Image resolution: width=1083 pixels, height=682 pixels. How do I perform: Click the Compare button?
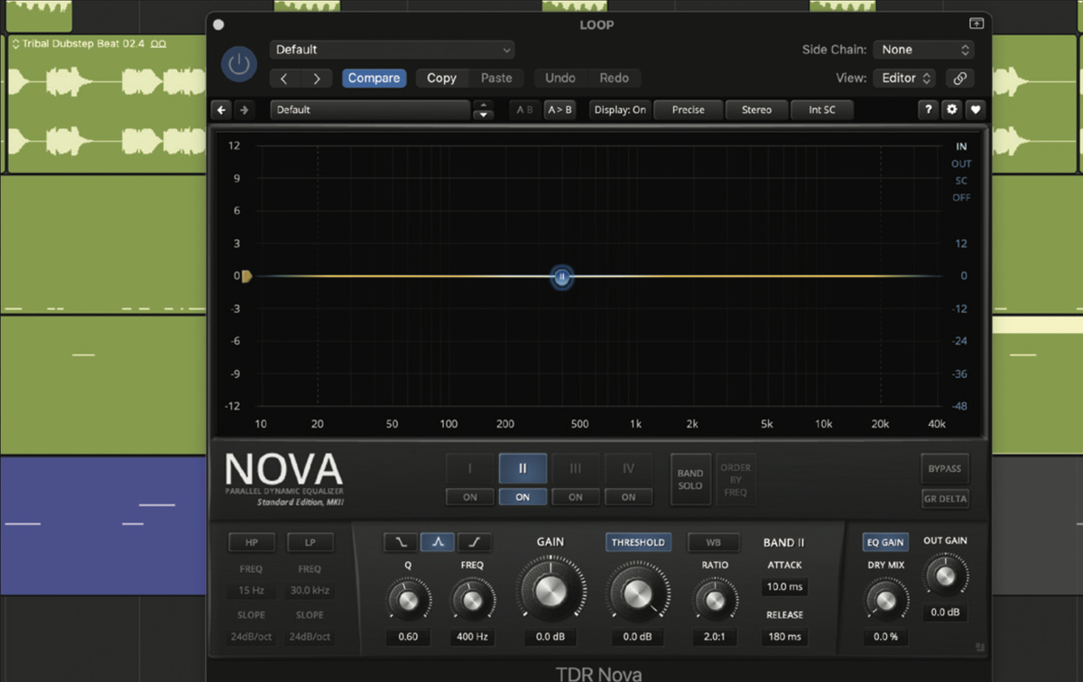pos(374,78)
